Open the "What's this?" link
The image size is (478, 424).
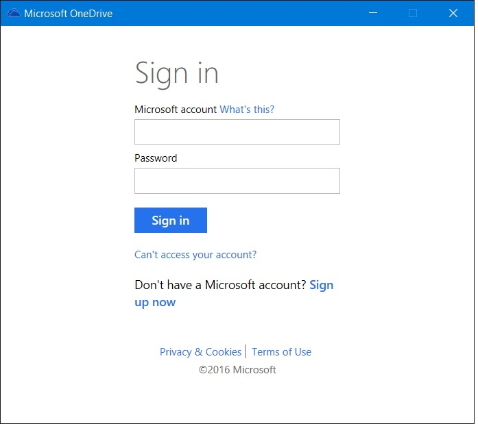(247, 110)
